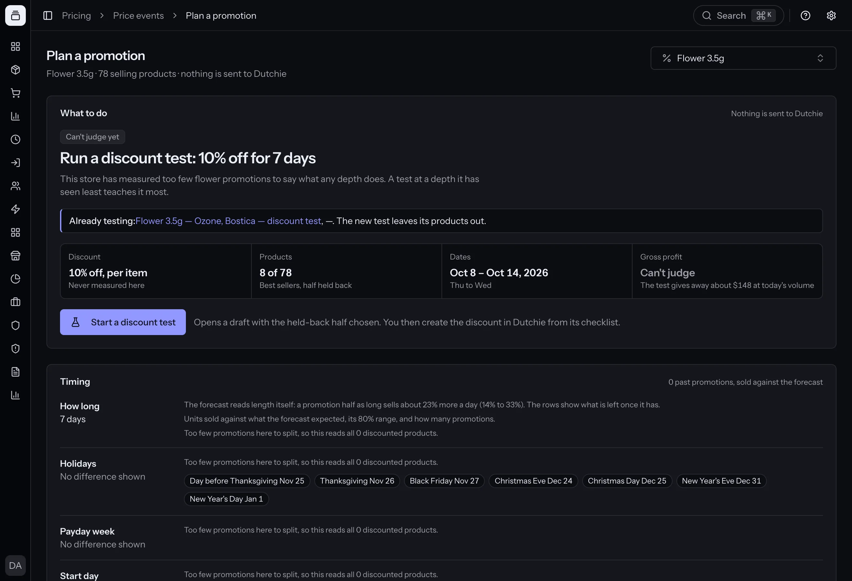Open the shield alert sidebar icon
This screenshot has width=852, height=581.
(15, 349)
